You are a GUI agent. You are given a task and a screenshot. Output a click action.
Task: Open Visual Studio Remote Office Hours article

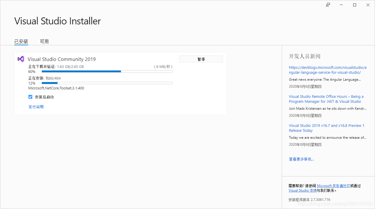(x=326, y=99)
